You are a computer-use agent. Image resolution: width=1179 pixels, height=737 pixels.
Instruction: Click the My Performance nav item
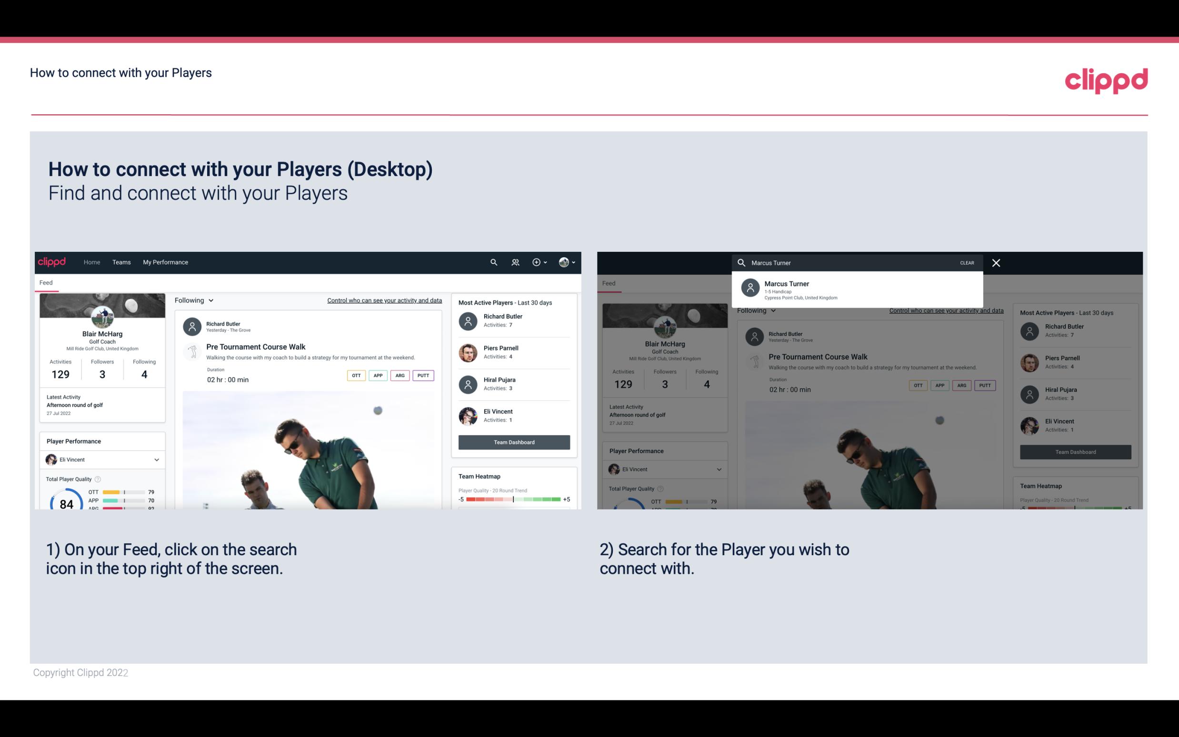(x=166, y=262)
